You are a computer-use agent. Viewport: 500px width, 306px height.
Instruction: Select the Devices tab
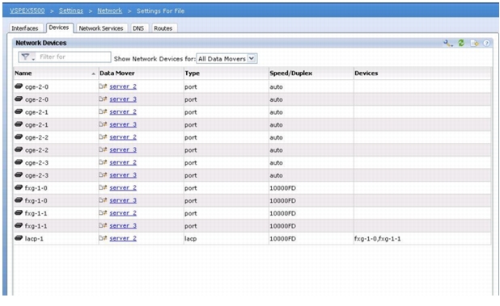(59, 27)
